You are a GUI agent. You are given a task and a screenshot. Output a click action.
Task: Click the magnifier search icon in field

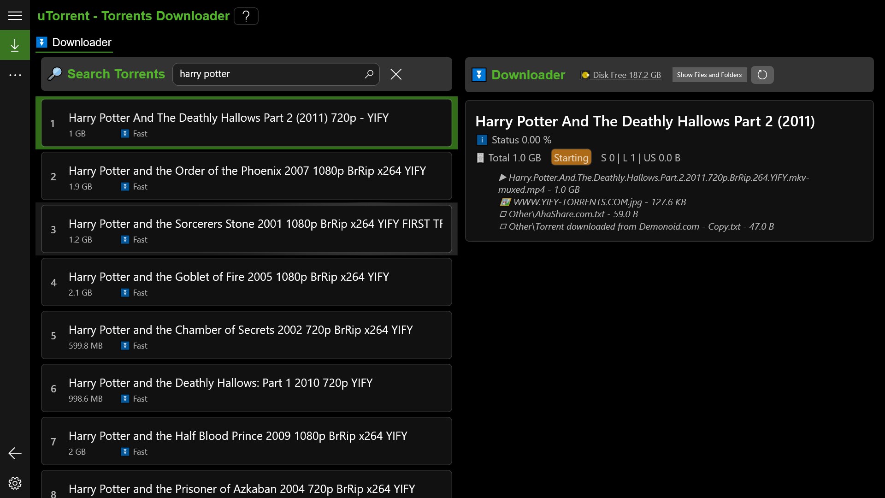click(369, 74)
